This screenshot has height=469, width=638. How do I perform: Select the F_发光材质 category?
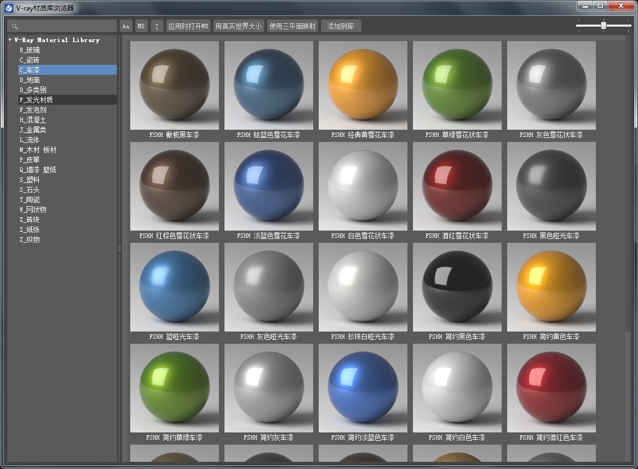click(68, 100)
